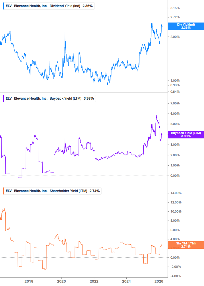Click the 2024 year label on the time axis
Screen dimensions: 204x286
[x=126, y=281]
